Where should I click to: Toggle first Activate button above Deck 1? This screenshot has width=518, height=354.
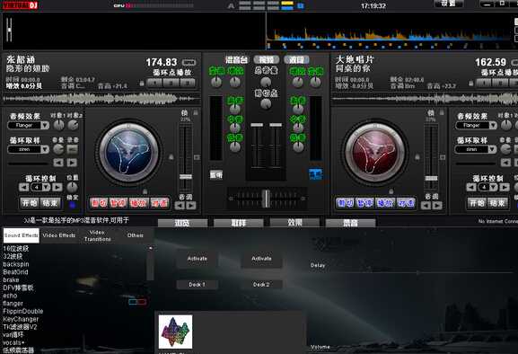[x=198, y=259]
